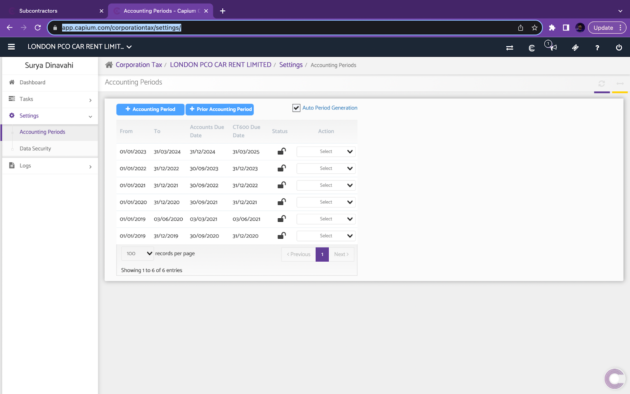Click the browser address bar URL

122,28
